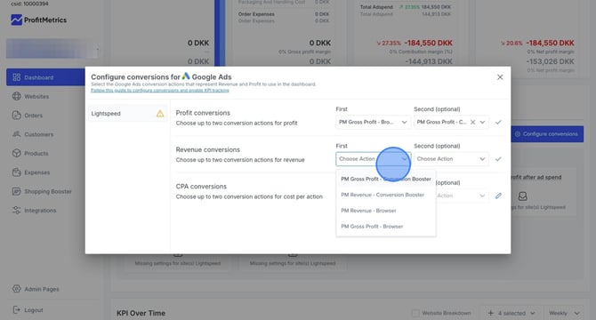Open second Revenue Choose Action dropdown
The width and height of the screenshot is (596, 320).
pyautogui.click(x=451, y=159)
